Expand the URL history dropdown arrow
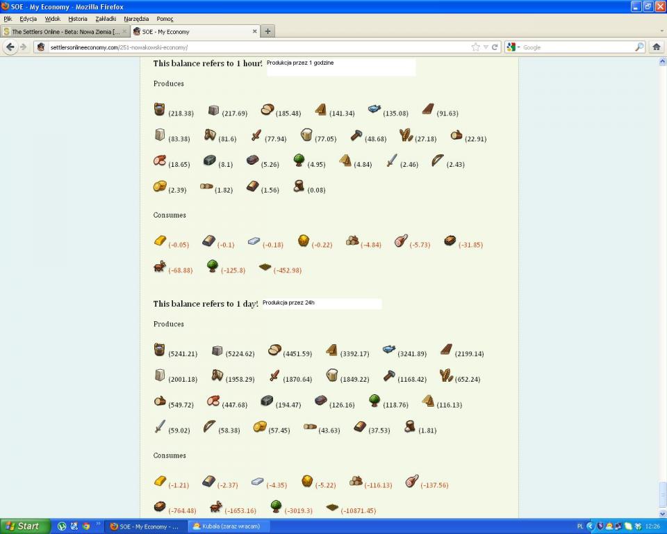The height and width of the screenshot is (534, 667). 486,47
